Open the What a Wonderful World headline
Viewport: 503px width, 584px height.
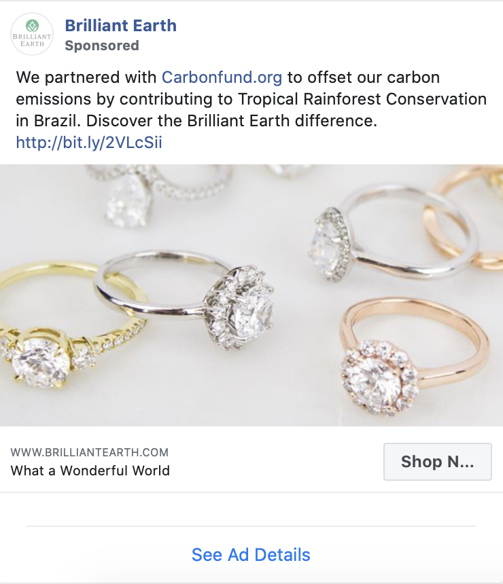click(x=90, y=471)
